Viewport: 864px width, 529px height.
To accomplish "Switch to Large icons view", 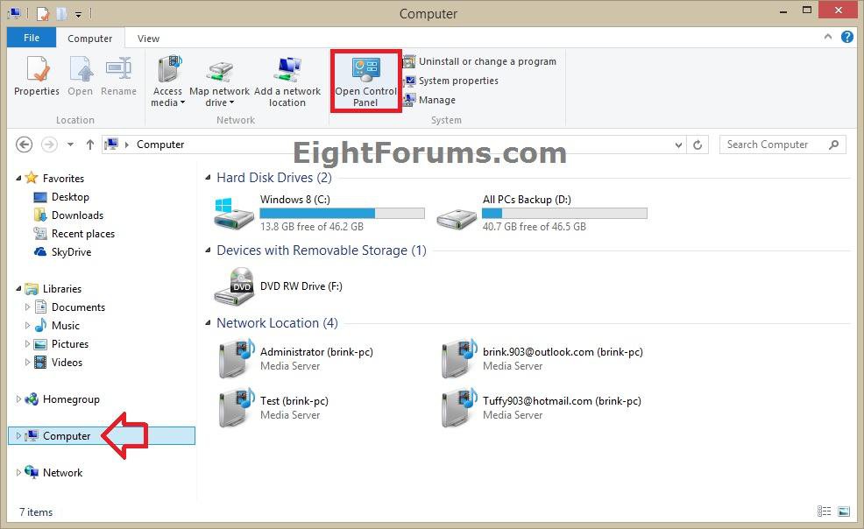I will point(844,511).
